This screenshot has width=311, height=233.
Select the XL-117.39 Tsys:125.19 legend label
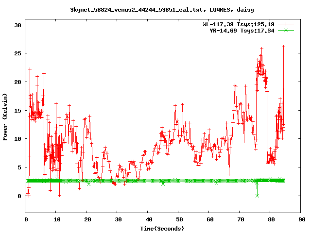pos(239,24)
